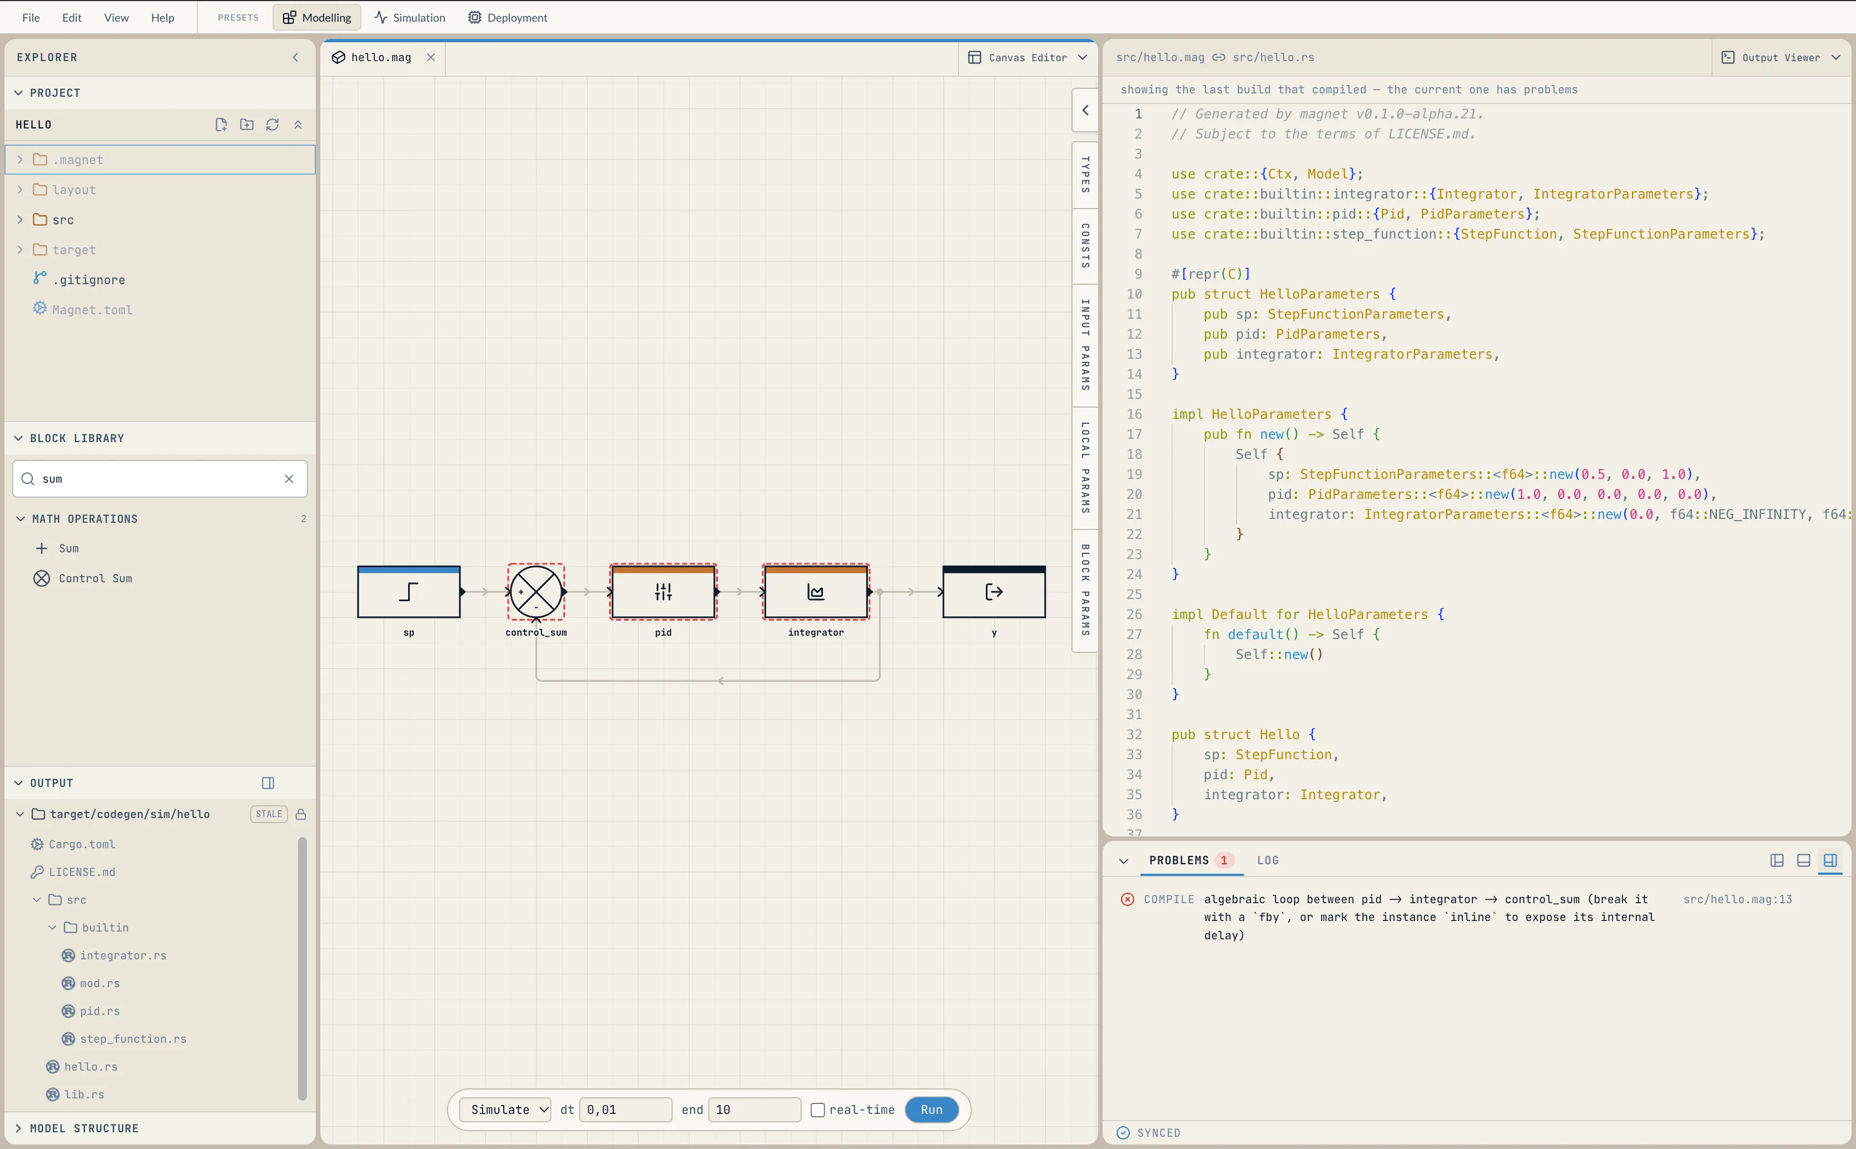This screenshot has height=1149, width=1856.
Task: Switch problems panel to left layout
Action: pyautogui.click(x=1777, y=860)
